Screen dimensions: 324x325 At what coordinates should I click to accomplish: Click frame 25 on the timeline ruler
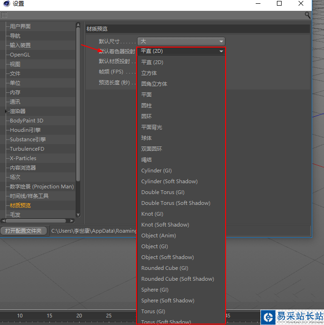point(109,316)
